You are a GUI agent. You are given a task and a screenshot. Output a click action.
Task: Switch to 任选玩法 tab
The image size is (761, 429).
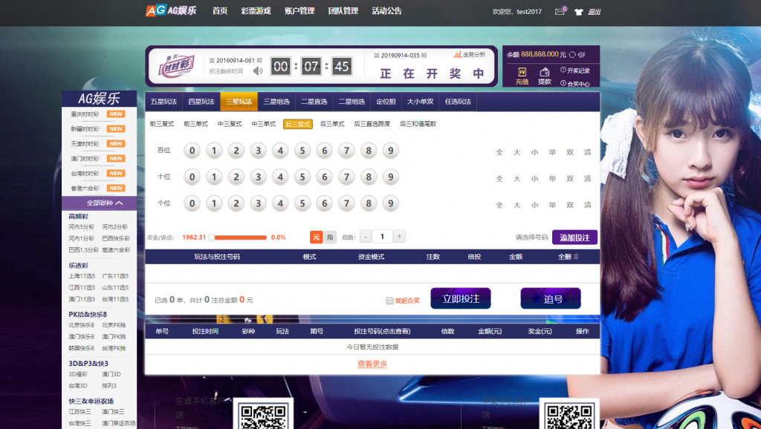point(458,102)
